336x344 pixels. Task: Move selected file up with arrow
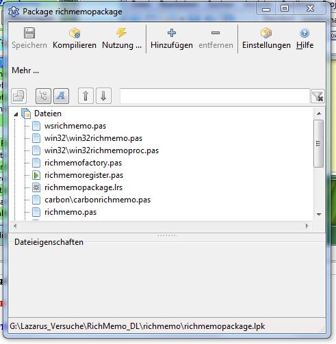pyautogui.click(x=86, y=96)
